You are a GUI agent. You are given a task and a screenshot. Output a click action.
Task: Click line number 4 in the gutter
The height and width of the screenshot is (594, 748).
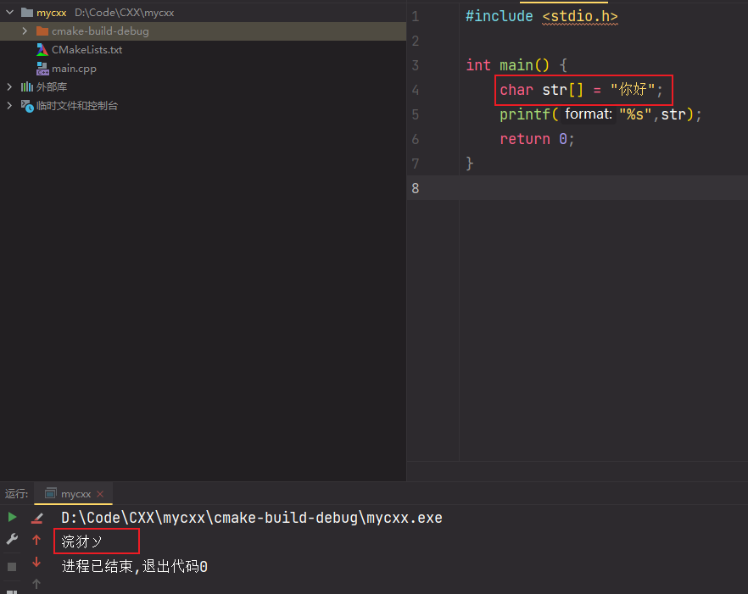(x=416, y=90)
